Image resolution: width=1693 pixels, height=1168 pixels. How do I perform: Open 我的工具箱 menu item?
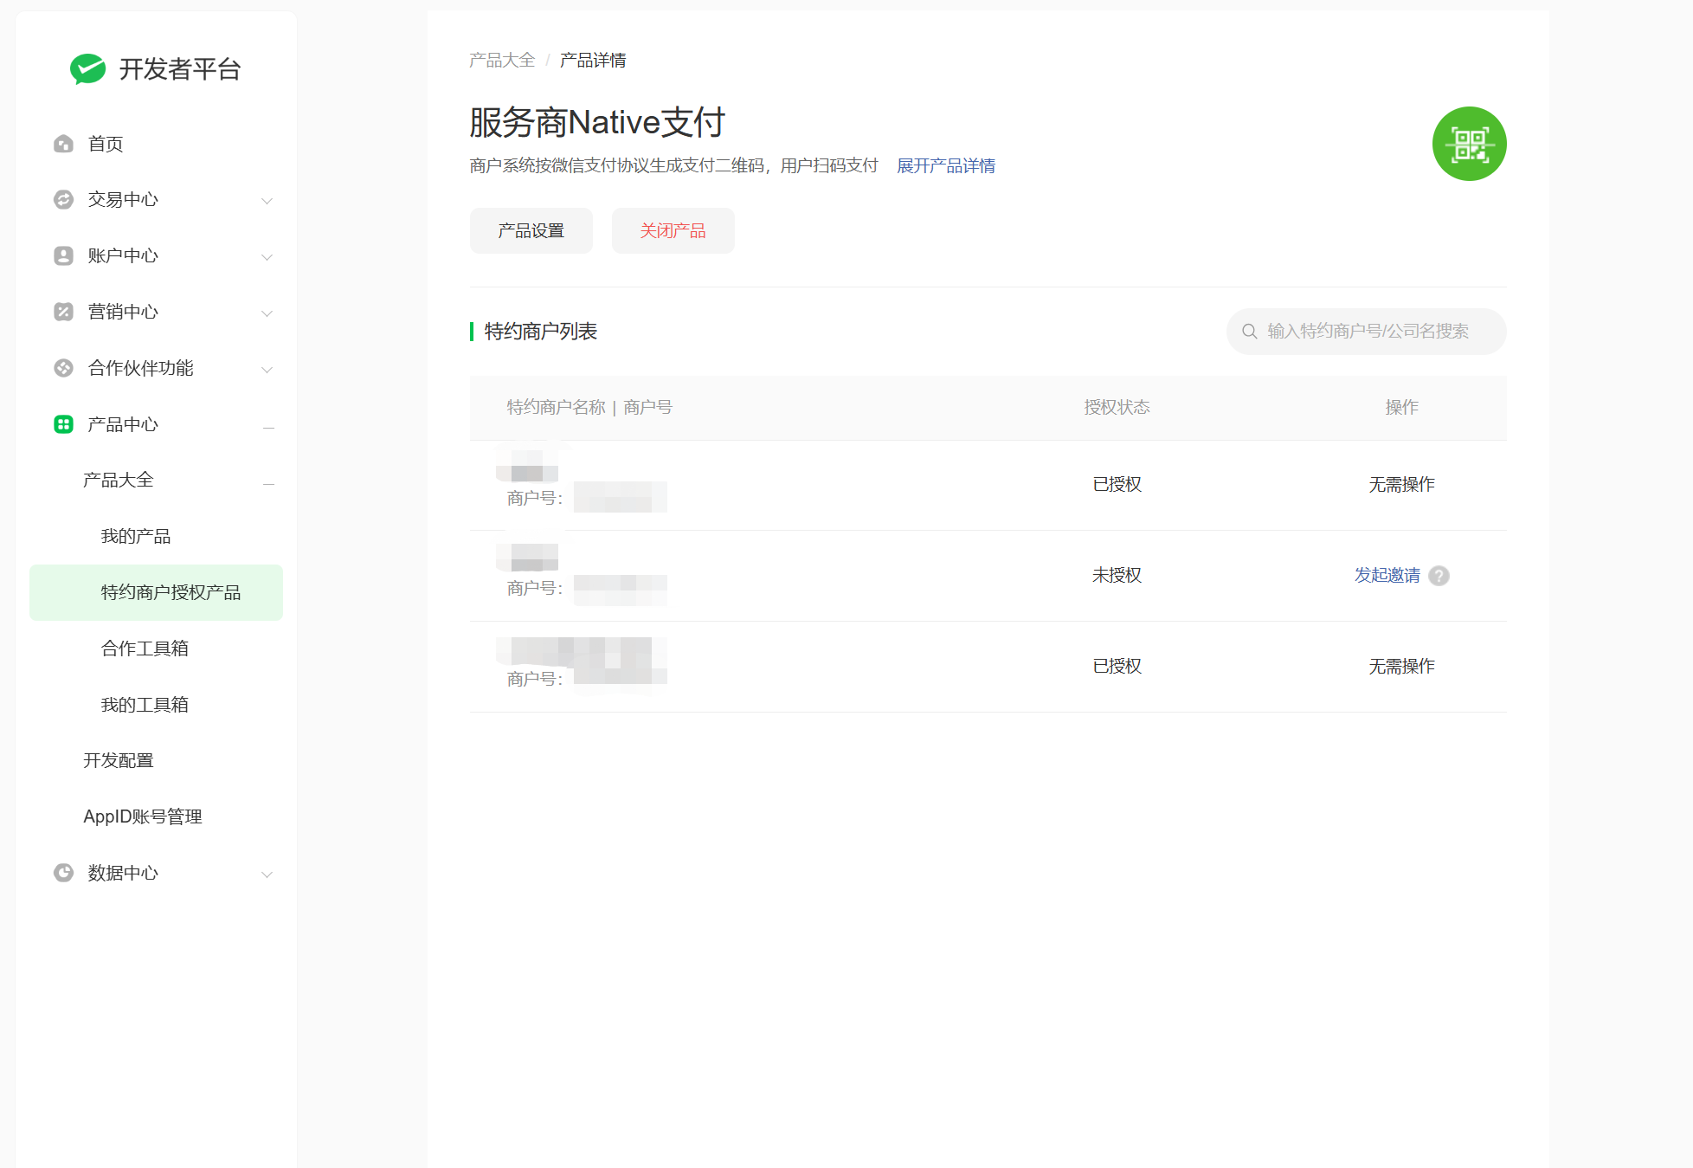pos(145,705)
